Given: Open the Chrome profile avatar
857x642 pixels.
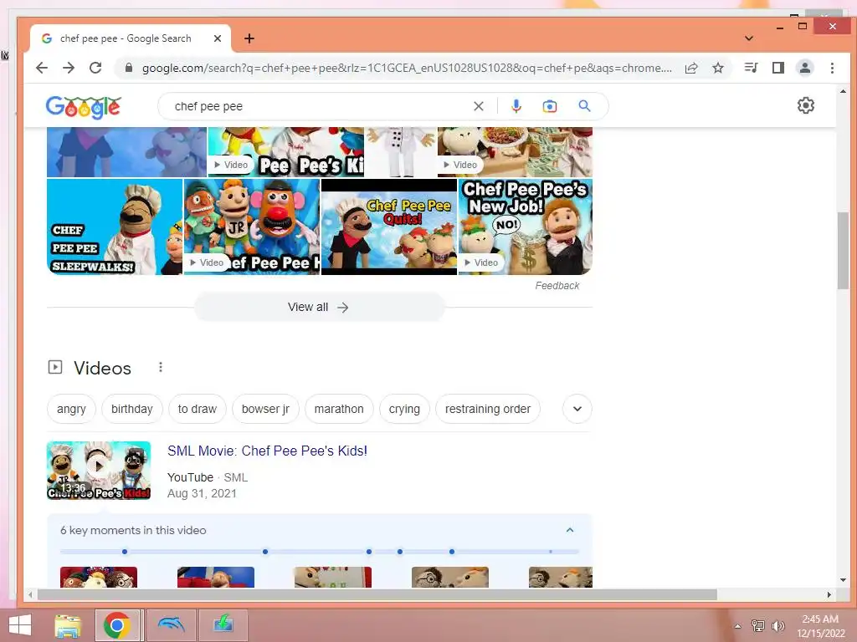Looking at the screenshot, I should pos(804,68).
